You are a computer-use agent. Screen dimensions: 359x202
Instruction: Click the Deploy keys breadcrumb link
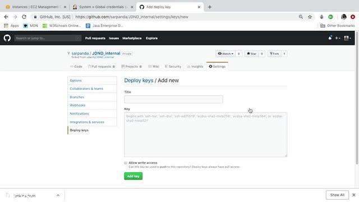(139, 80)
